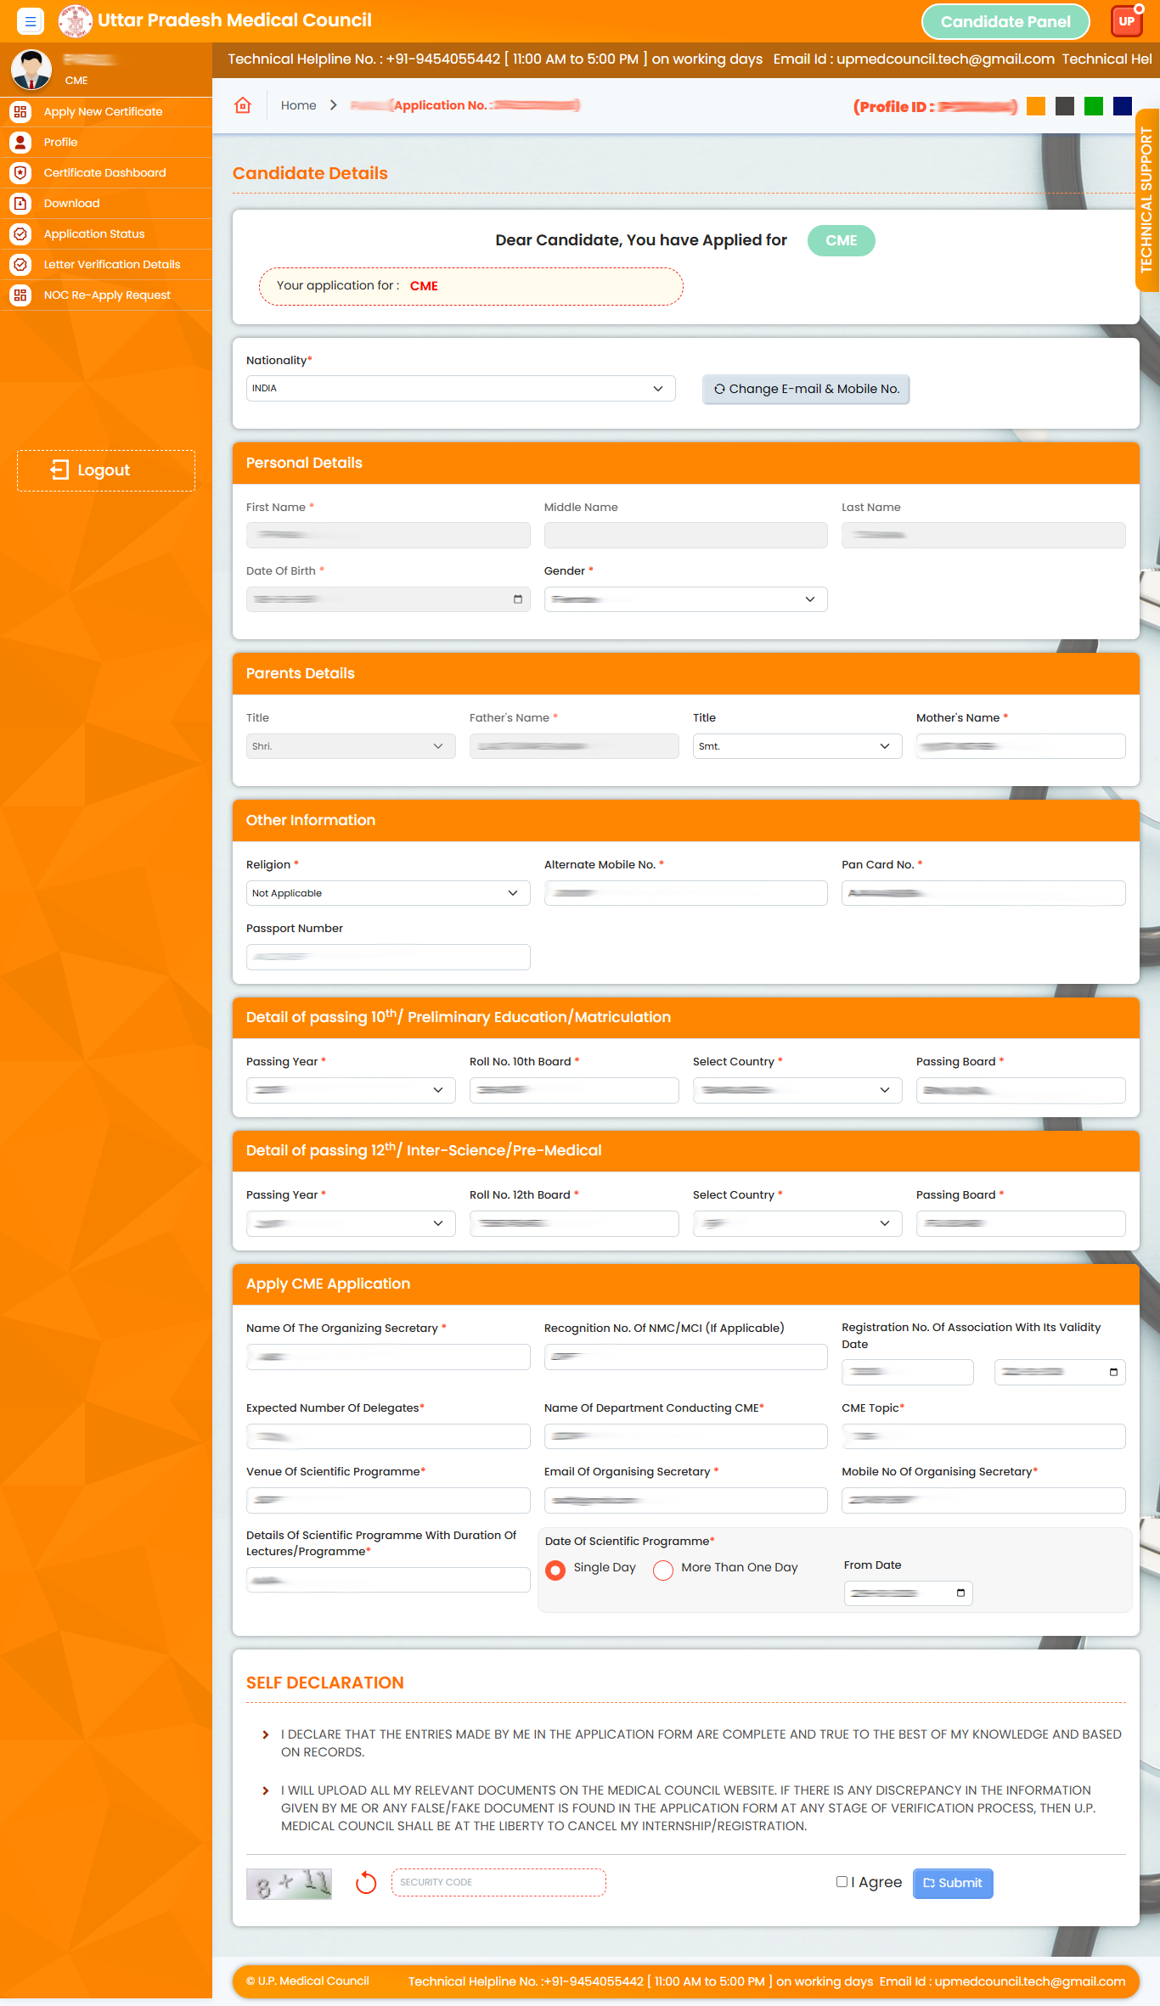Open the Nationality dropdown
This screenshot has width=1160, height=2006.
click(x=460, y=388)
